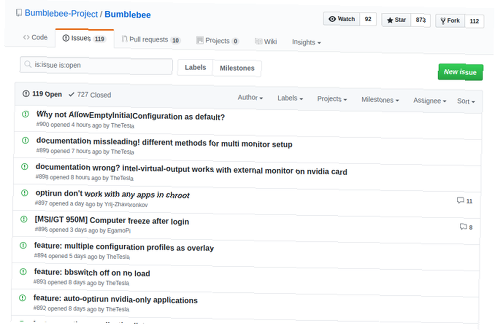Open 'optirun don't work with any apps in chroot'
This screenshot has height=331, width=495.
coord(112,194)
